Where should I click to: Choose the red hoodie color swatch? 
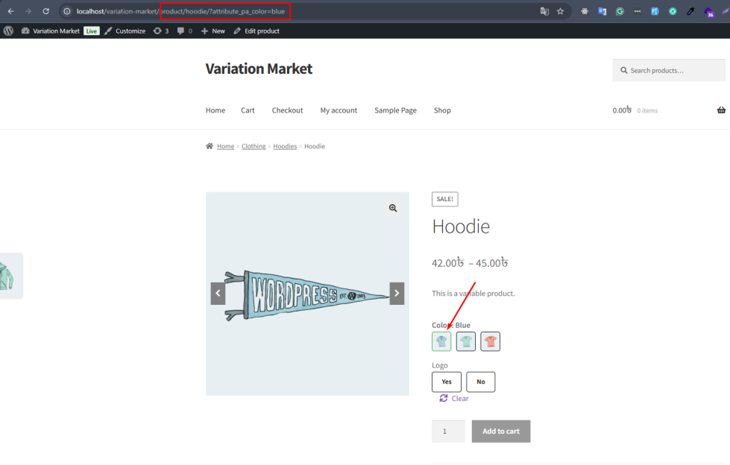tap(490, 341)
